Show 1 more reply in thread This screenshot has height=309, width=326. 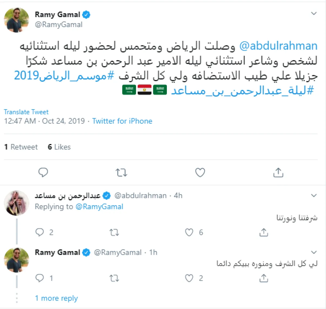pyautogui.click(x=56, y=298)
